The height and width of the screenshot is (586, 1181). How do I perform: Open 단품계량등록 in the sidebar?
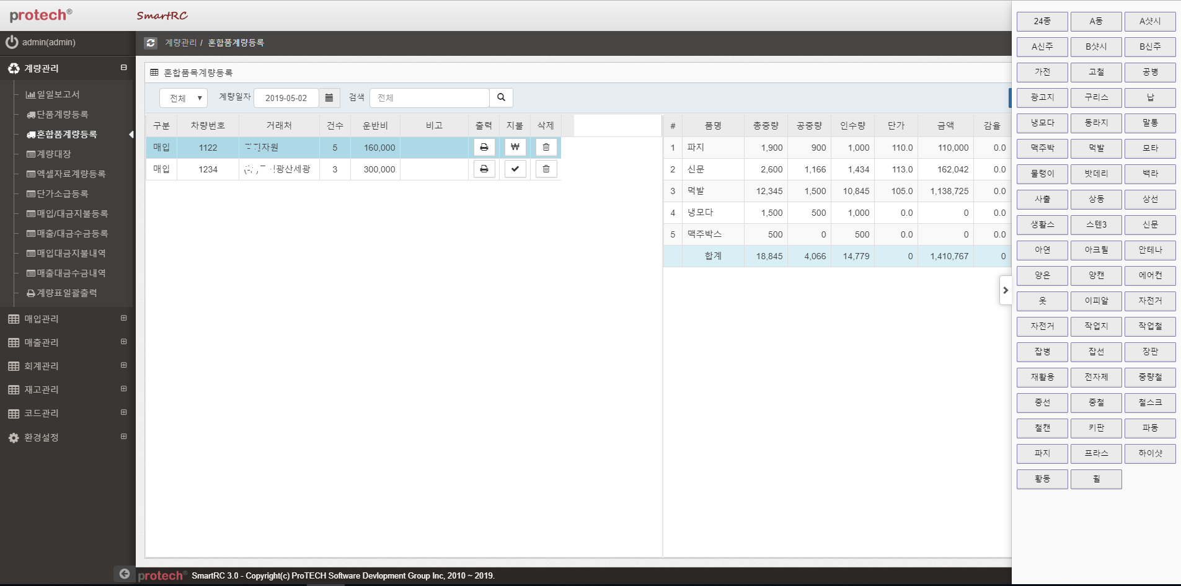62,115
